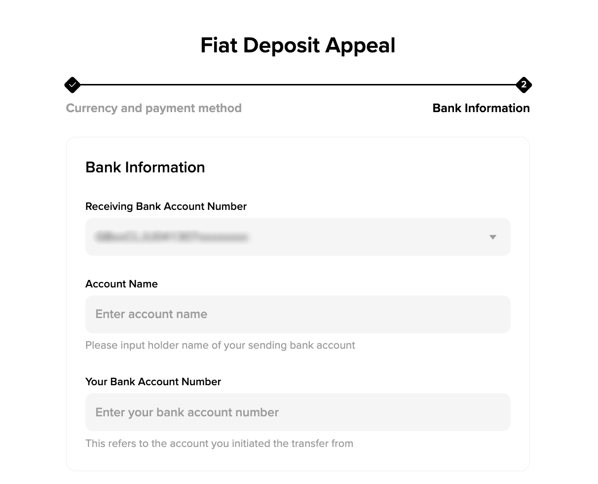Screen dimensions: 598x484
Task: Click the number 2 in the step indicator
Action: 523,85
